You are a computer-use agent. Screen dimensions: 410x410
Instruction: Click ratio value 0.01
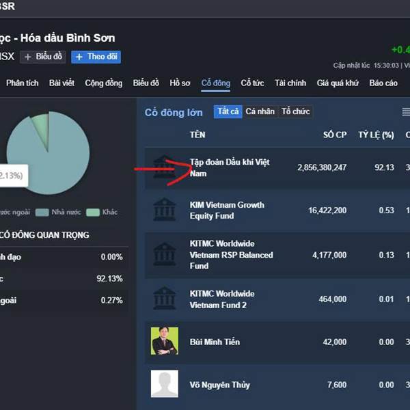386,299
